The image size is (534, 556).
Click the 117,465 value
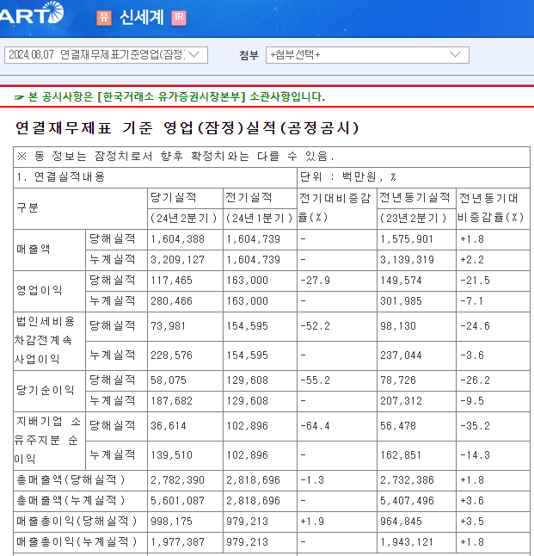[171, 280]
